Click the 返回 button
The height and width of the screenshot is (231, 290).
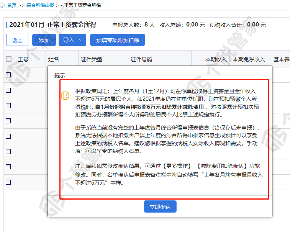pyautogui.click(x=17, y=40)
